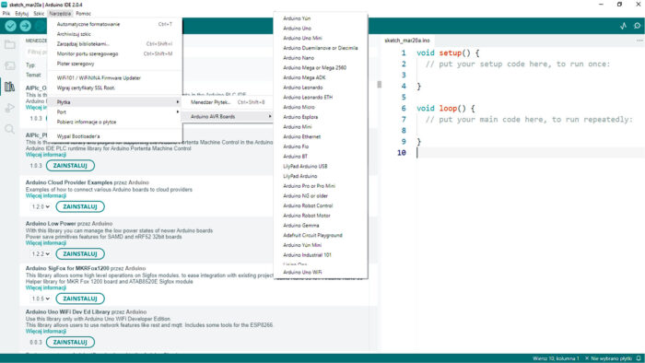Open Więcej informacji link under Arduino Low Power
Viewport: 645px width, 363px height.
[x=46, y=243]
